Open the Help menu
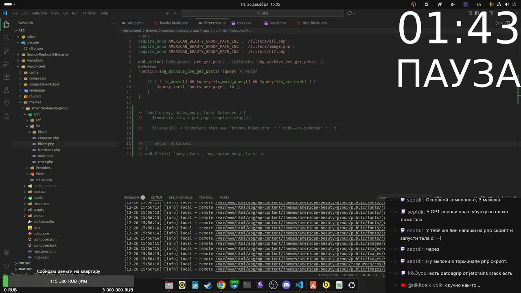 (105, 13)
